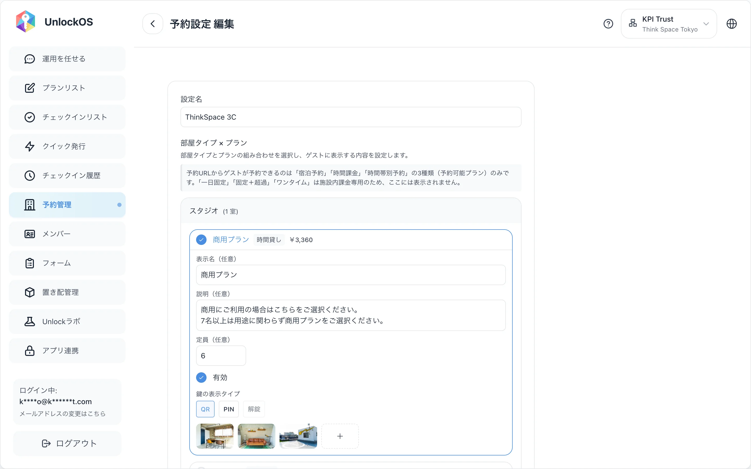Click the lightning bolt icon for クイック発行

29,146
